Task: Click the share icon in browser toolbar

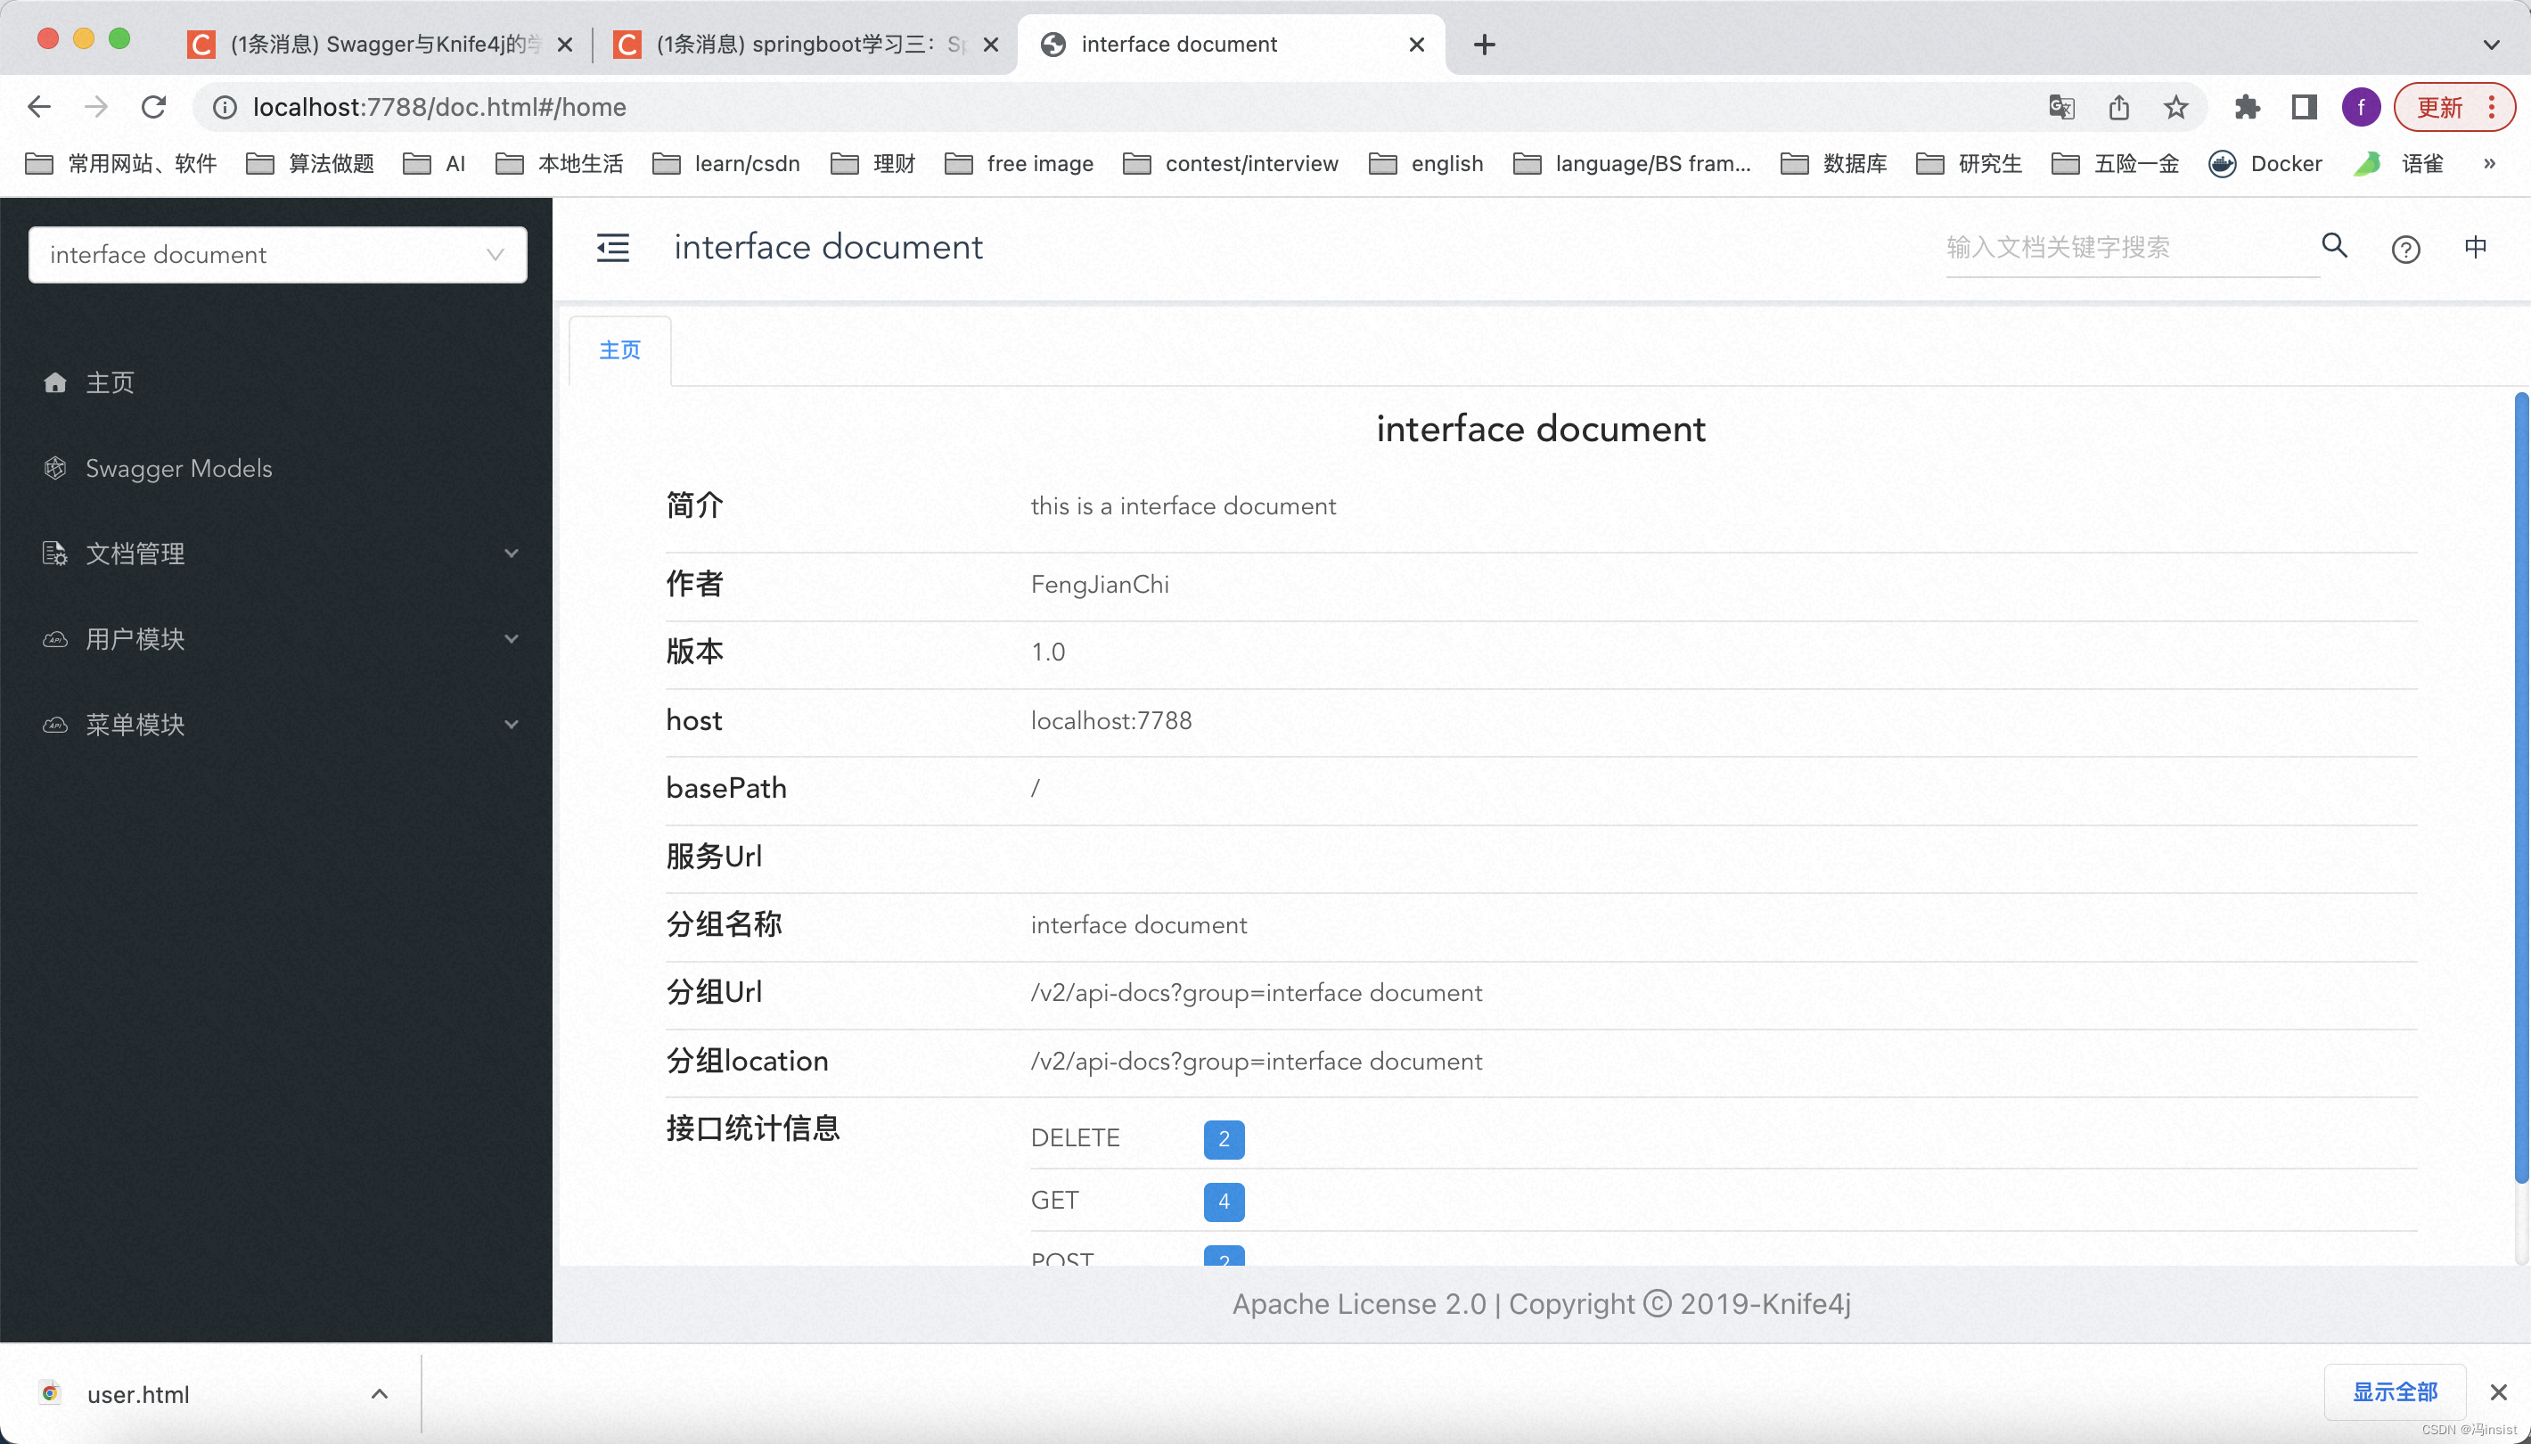Action: click(2118, 106)
